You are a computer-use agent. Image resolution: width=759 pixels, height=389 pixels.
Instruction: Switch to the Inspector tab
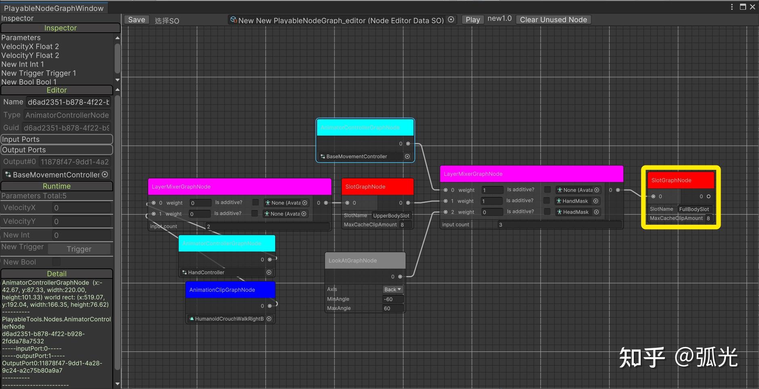[x=60, y=27]
